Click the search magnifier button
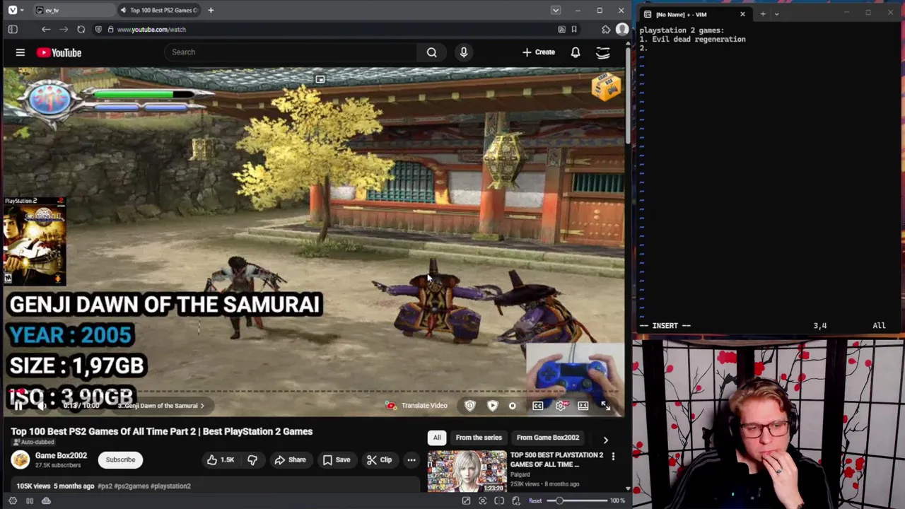 point(431,52)
